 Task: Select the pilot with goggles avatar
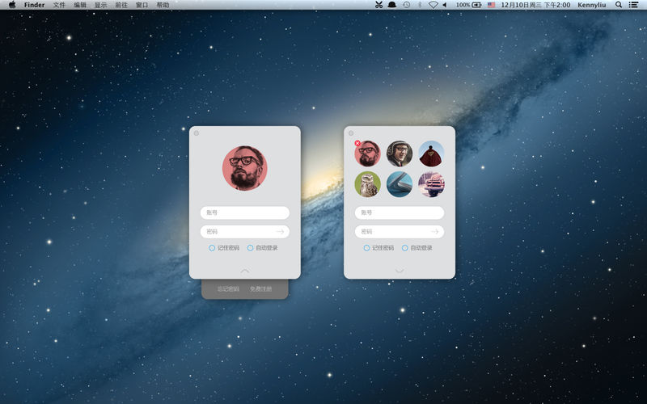[x=400, y=154]
